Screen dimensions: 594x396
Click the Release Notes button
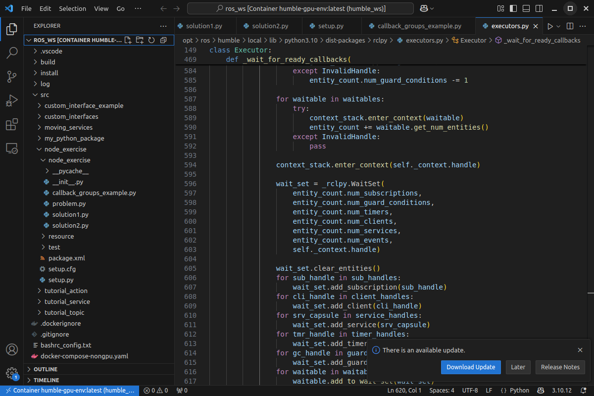pos(560,367)
